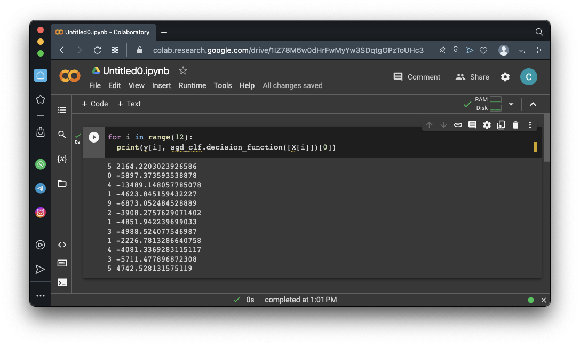Open the Insert menu

[161, 85]
